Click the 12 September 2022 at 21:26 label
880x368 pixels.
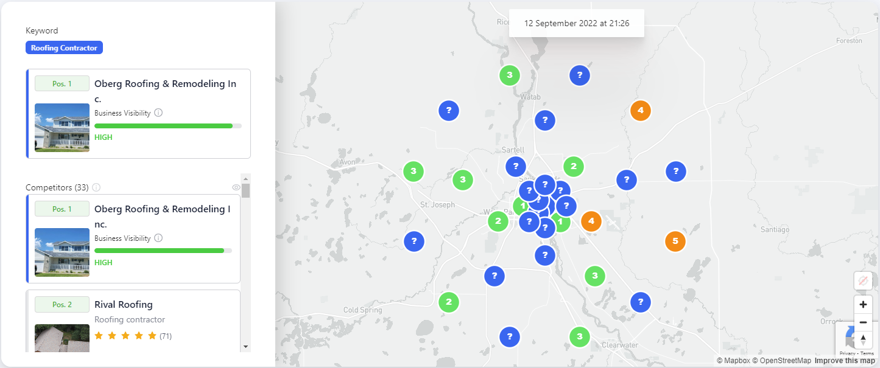[577, 23]
